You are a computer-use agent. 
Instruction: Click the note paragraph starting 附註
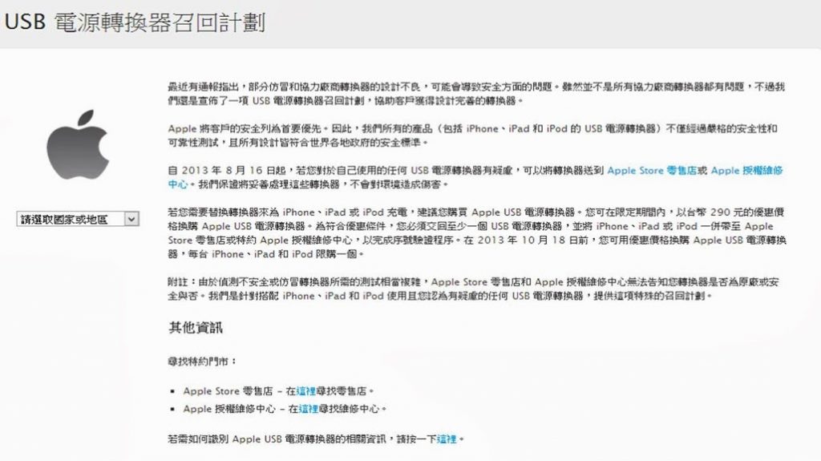(473, 289)
